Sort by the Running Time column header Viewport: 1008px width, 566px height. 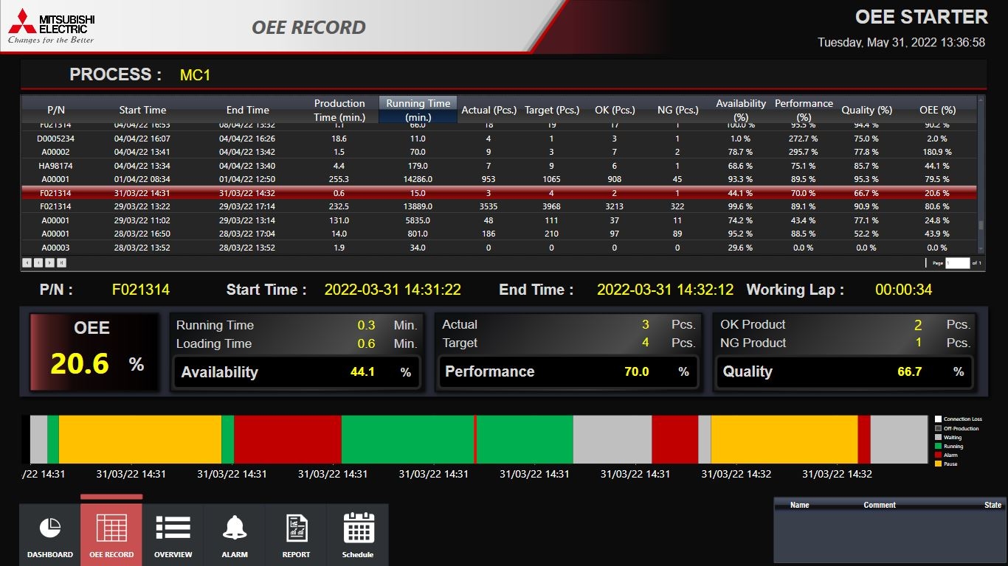[418, 109]
